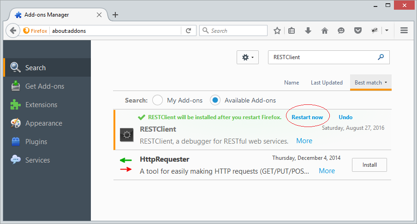Select the My Add-ons radio button
Screen dimensions: 417x224
point(157,100)
